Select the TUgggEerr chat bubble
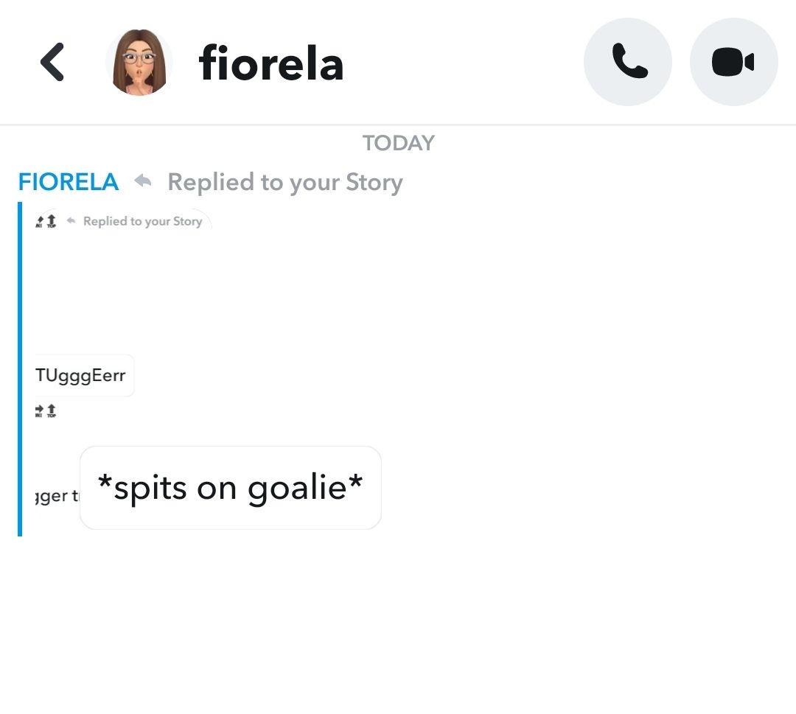 pyautogui.click(x=82, y=375)
